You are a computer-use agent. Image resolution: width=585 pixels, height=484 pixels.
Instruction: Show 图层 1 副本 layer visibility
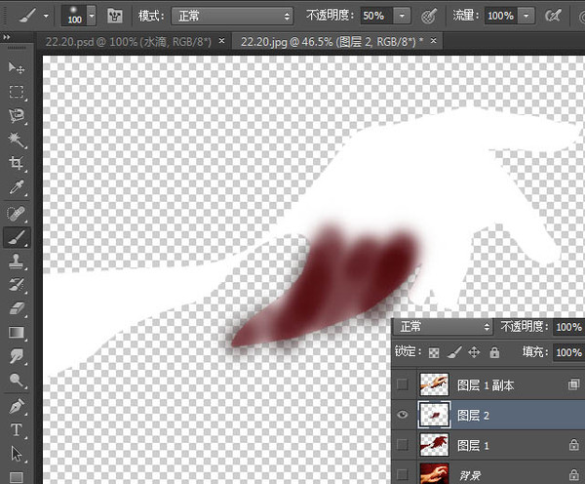[x=403, y=384]
